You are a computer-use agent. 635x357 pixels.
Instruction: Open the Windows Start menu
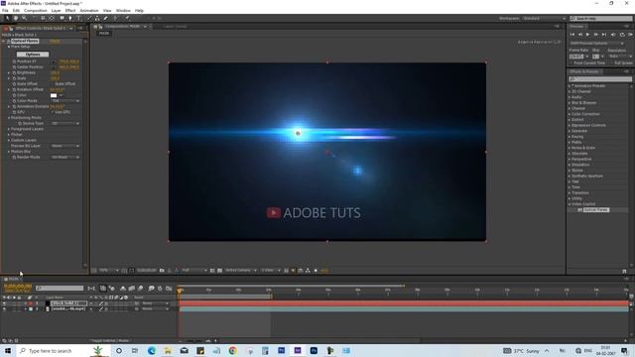[x=8, y=350]
